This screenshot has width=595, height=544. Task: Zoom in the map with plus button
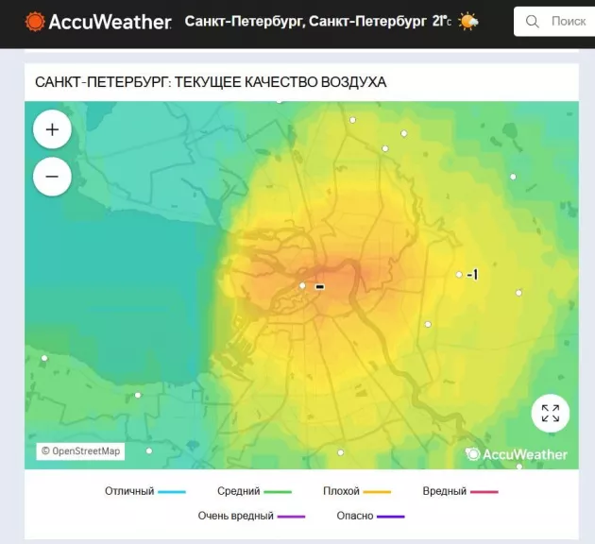coord(52,129)
